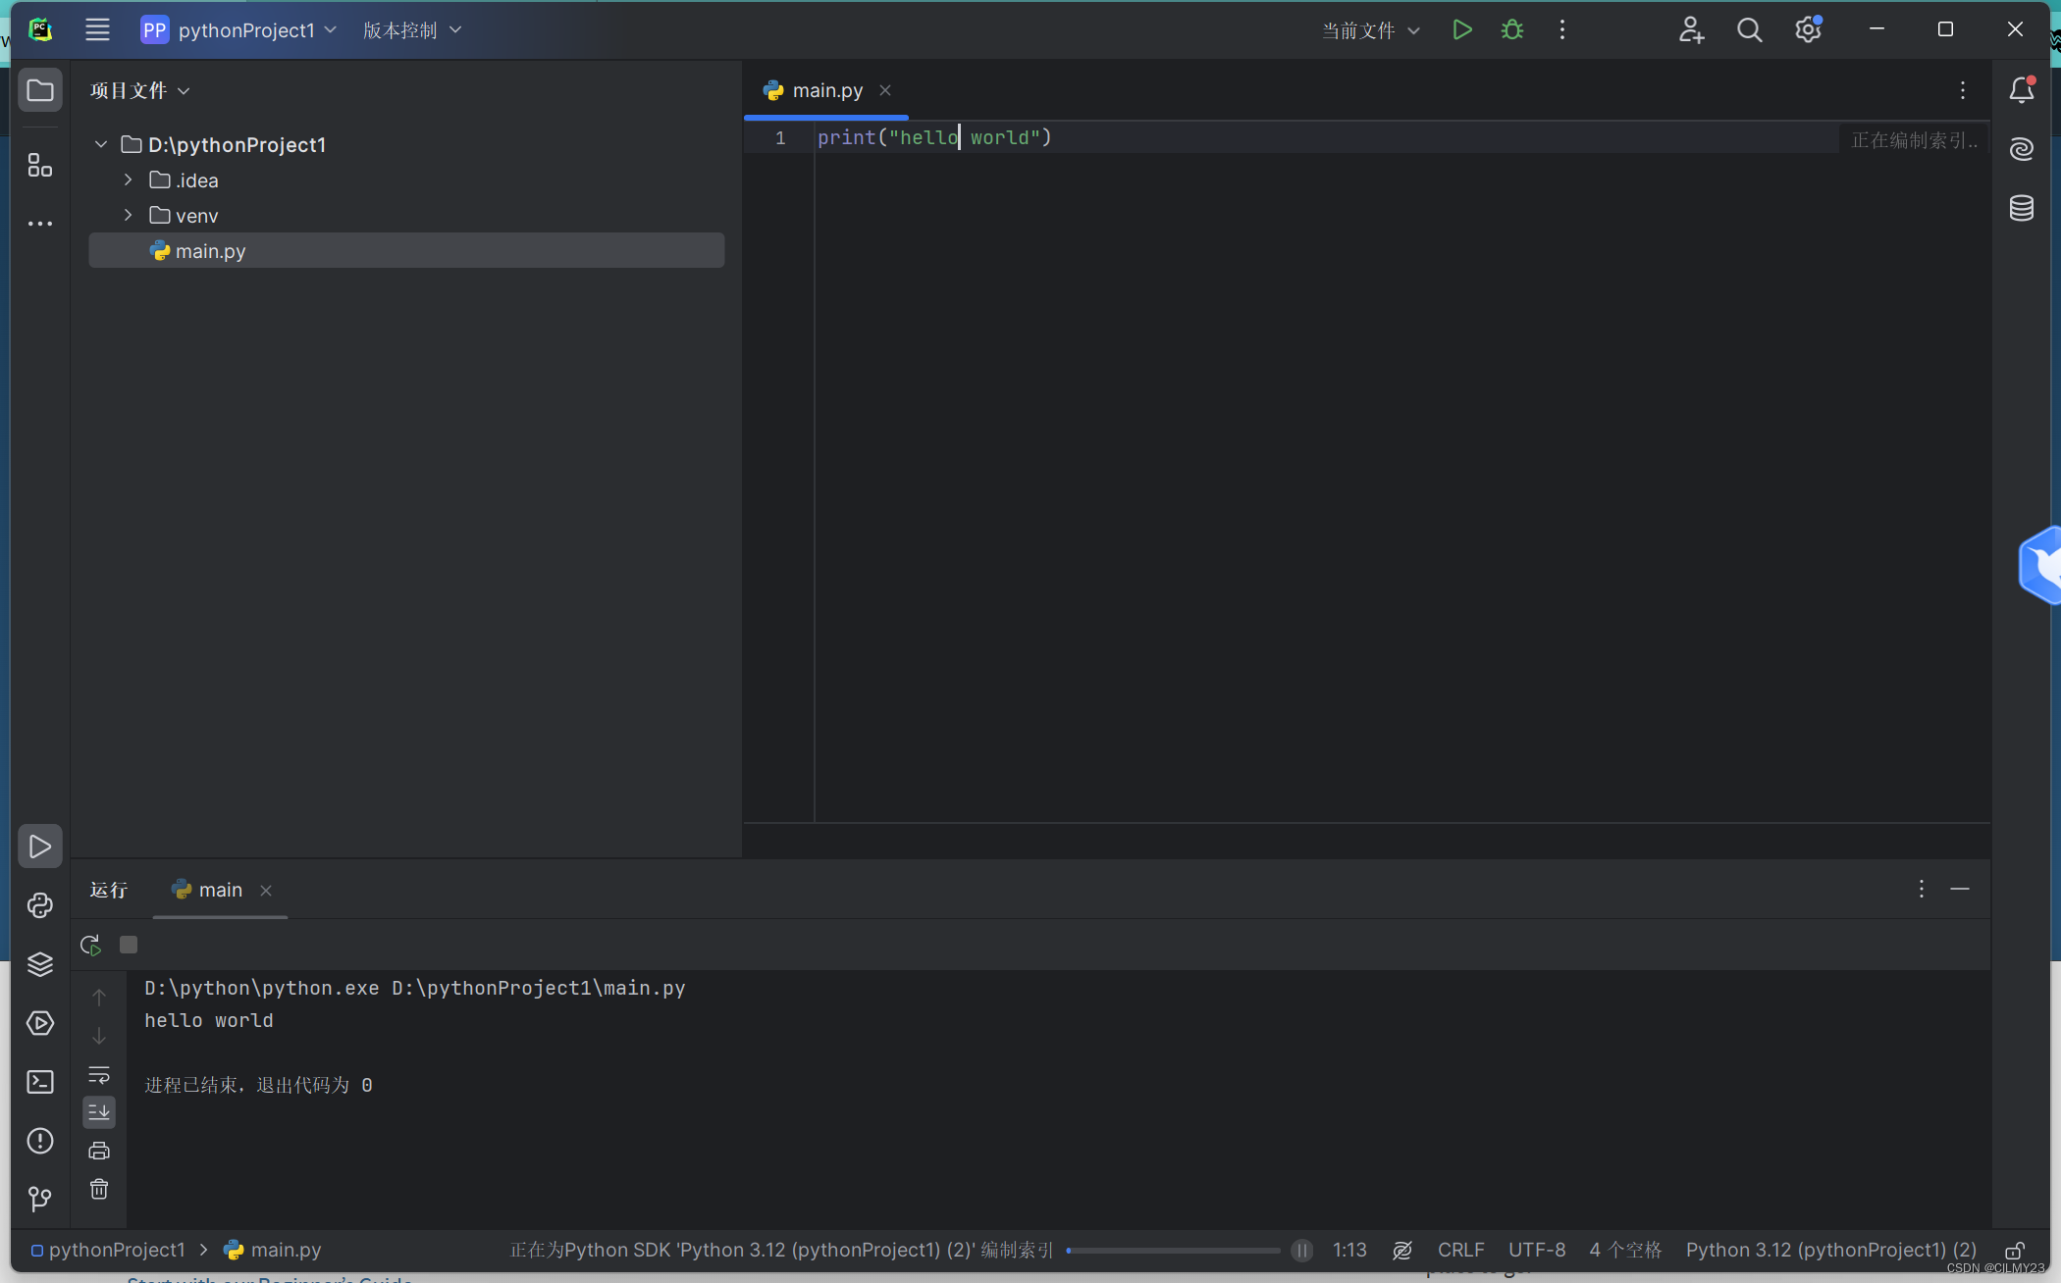Expand the .idea folder
The width and height of the screenshot is (2061, 1283).
pos(129,180)
